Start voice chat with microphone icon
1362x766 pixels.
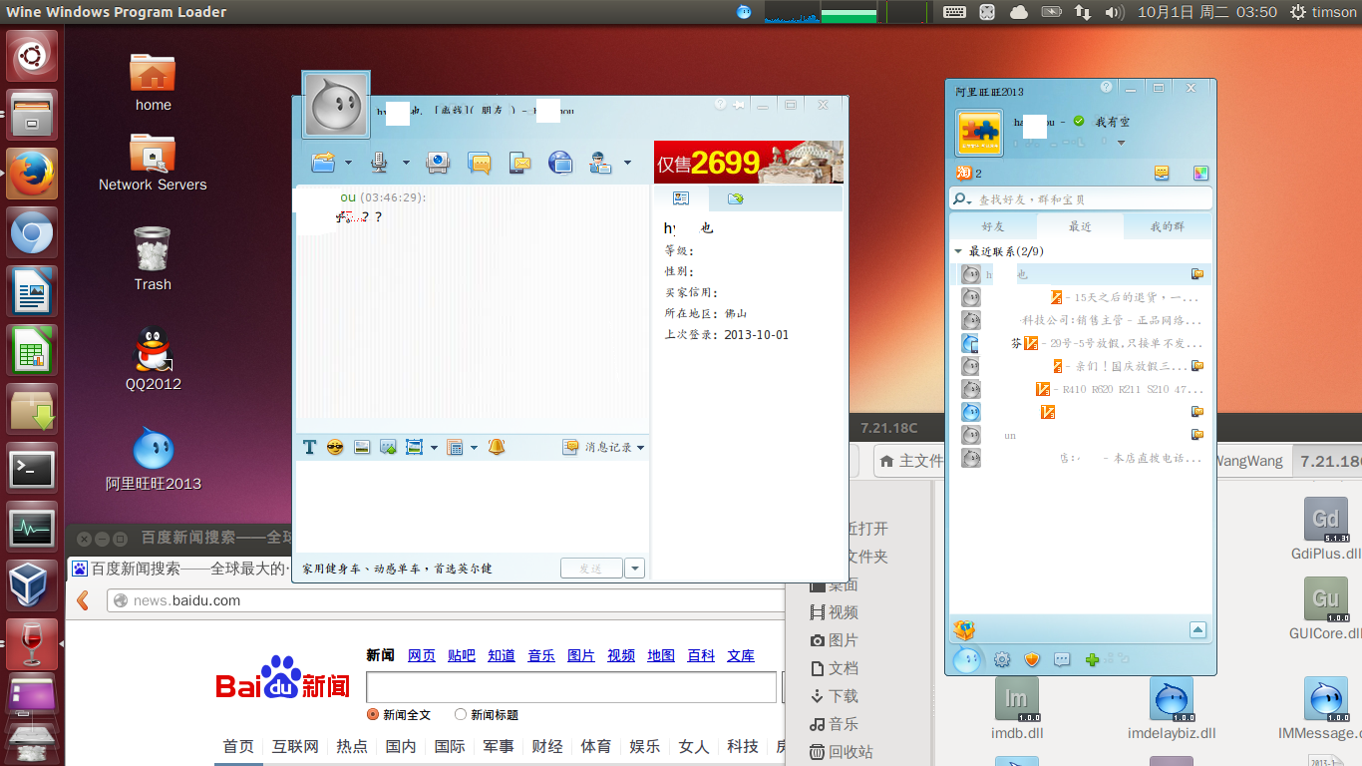coord(379,162)
